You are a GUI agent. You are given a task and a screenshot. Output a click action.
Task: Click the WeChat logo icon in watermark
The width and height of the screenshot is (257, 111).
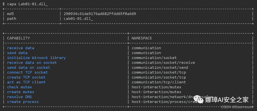tap(199, 99)
